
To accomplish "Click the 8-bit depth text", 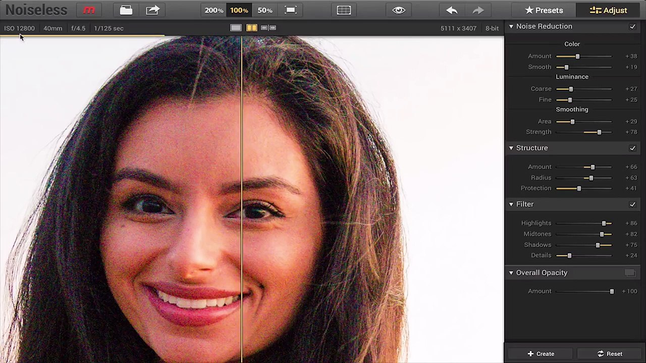I will (492, 28).
